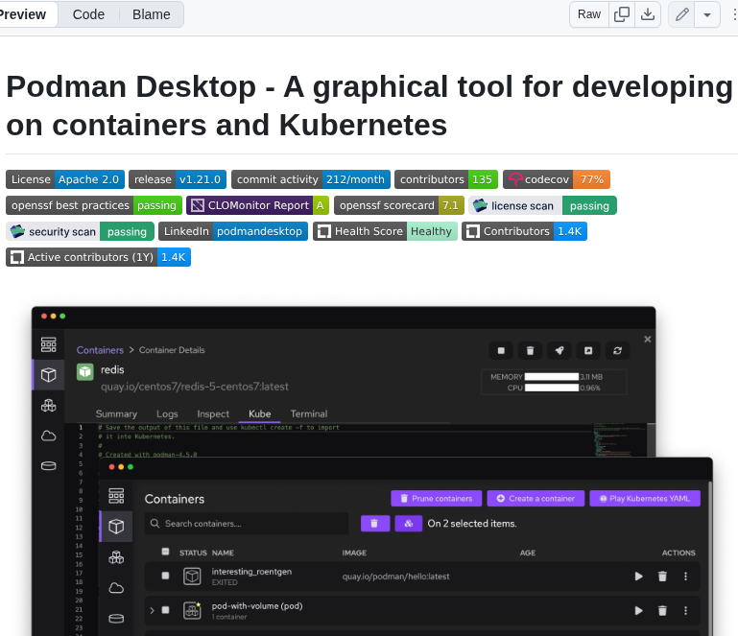Open Active contributors (1Y) badge
The width and height of the screenshot is (738, 636).
(98, 257)
